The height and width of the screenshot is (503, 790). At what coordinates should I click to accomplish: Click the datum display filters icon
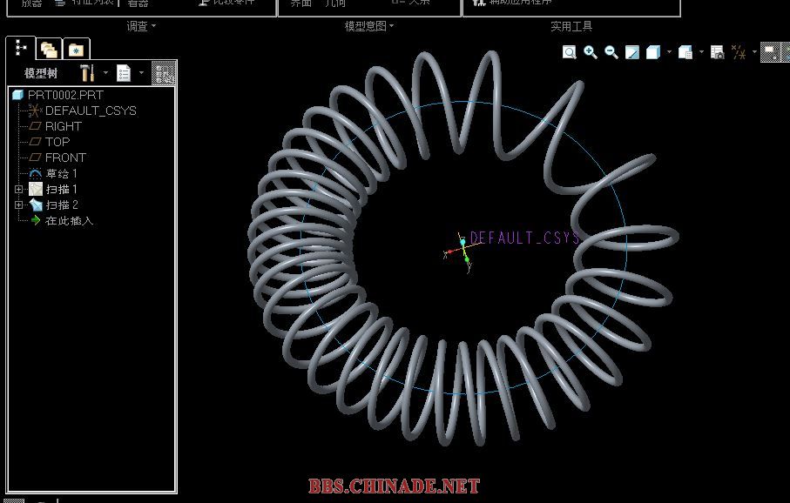pos(739,52)
